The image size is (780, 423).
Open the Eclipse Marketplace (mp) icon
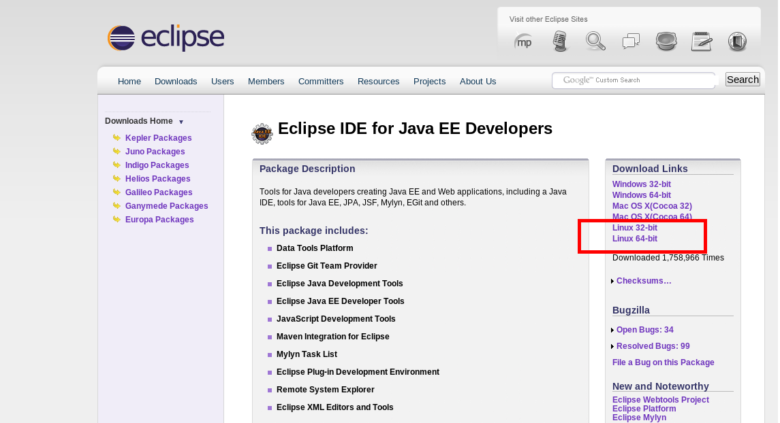522,41
